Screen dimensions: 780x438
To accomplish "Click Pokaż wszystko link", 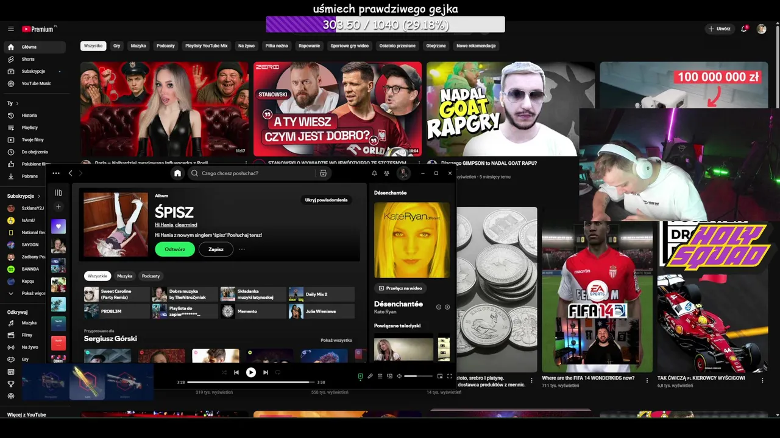I will point(336,340).
